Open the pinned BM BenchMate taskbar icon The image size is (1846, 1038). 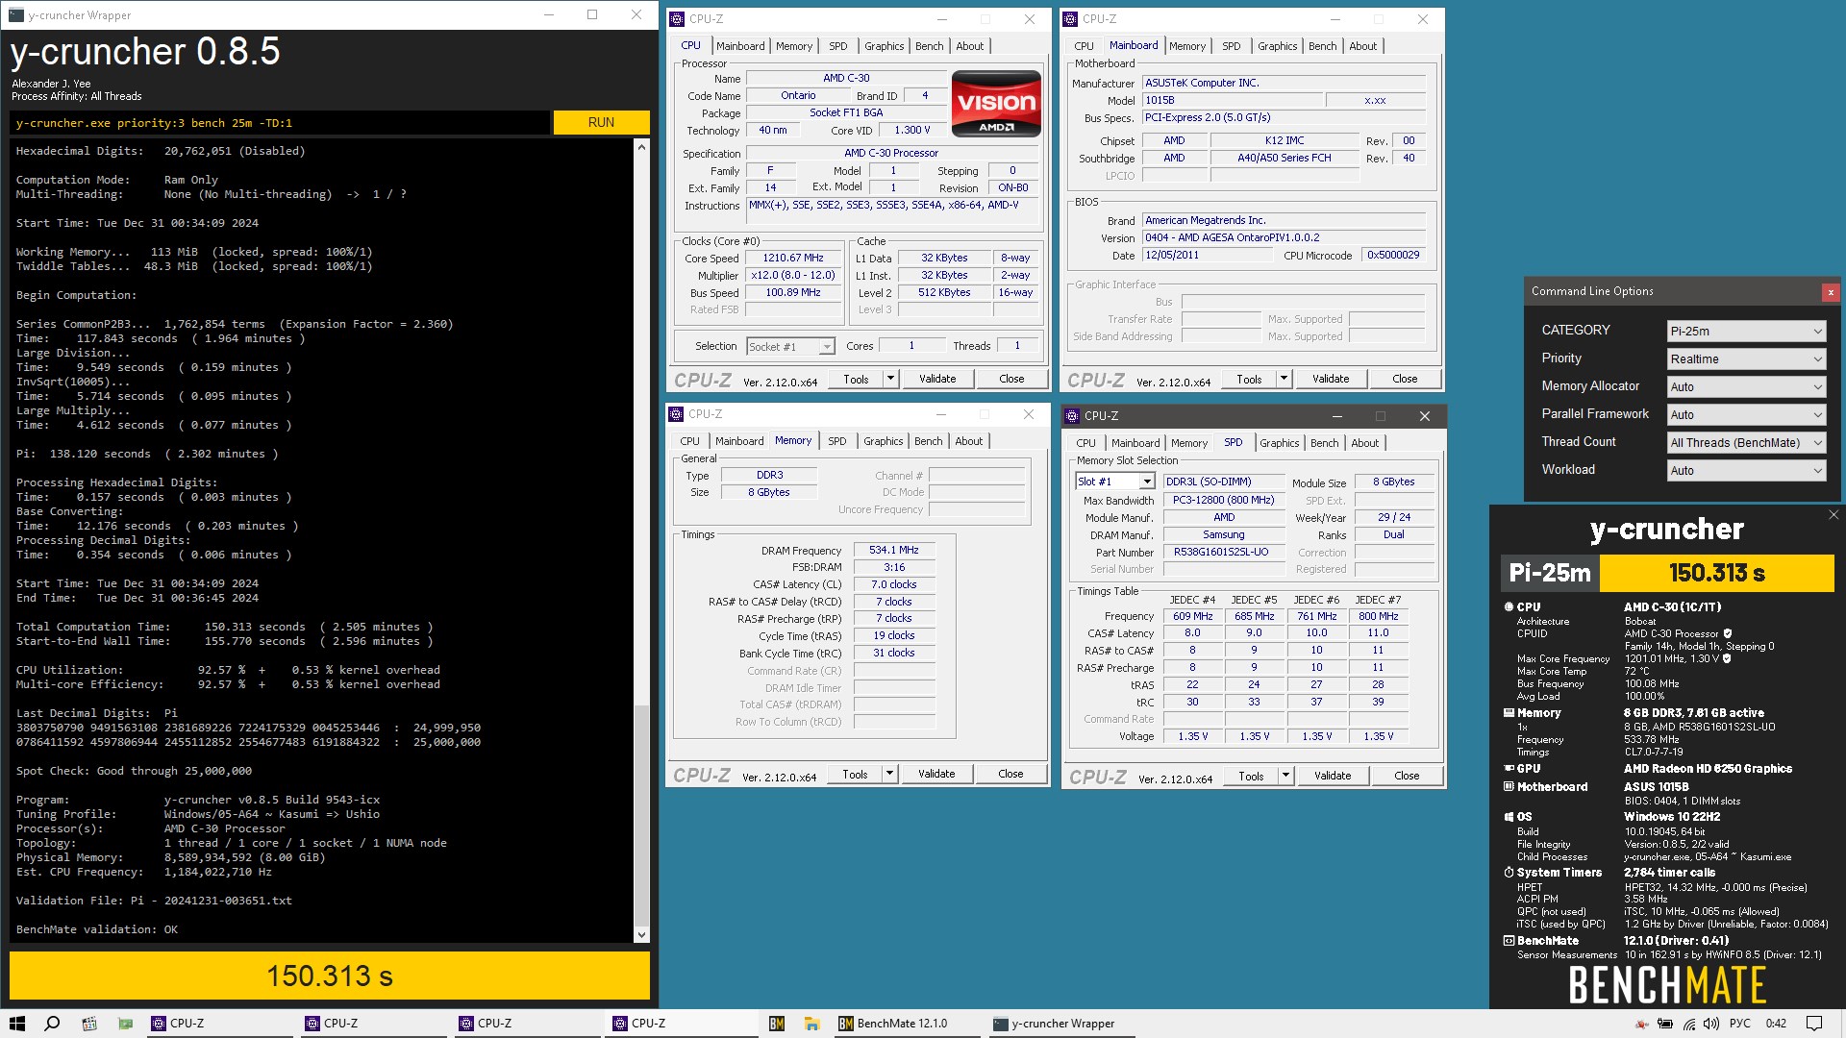tap(777, 1024)
